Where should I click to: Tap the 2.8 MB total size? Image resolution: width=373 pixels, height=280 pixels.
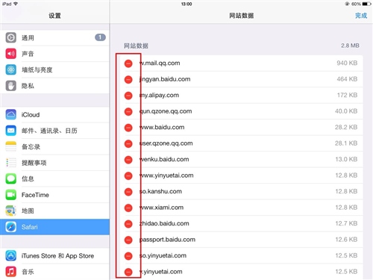tap(350, 46)
